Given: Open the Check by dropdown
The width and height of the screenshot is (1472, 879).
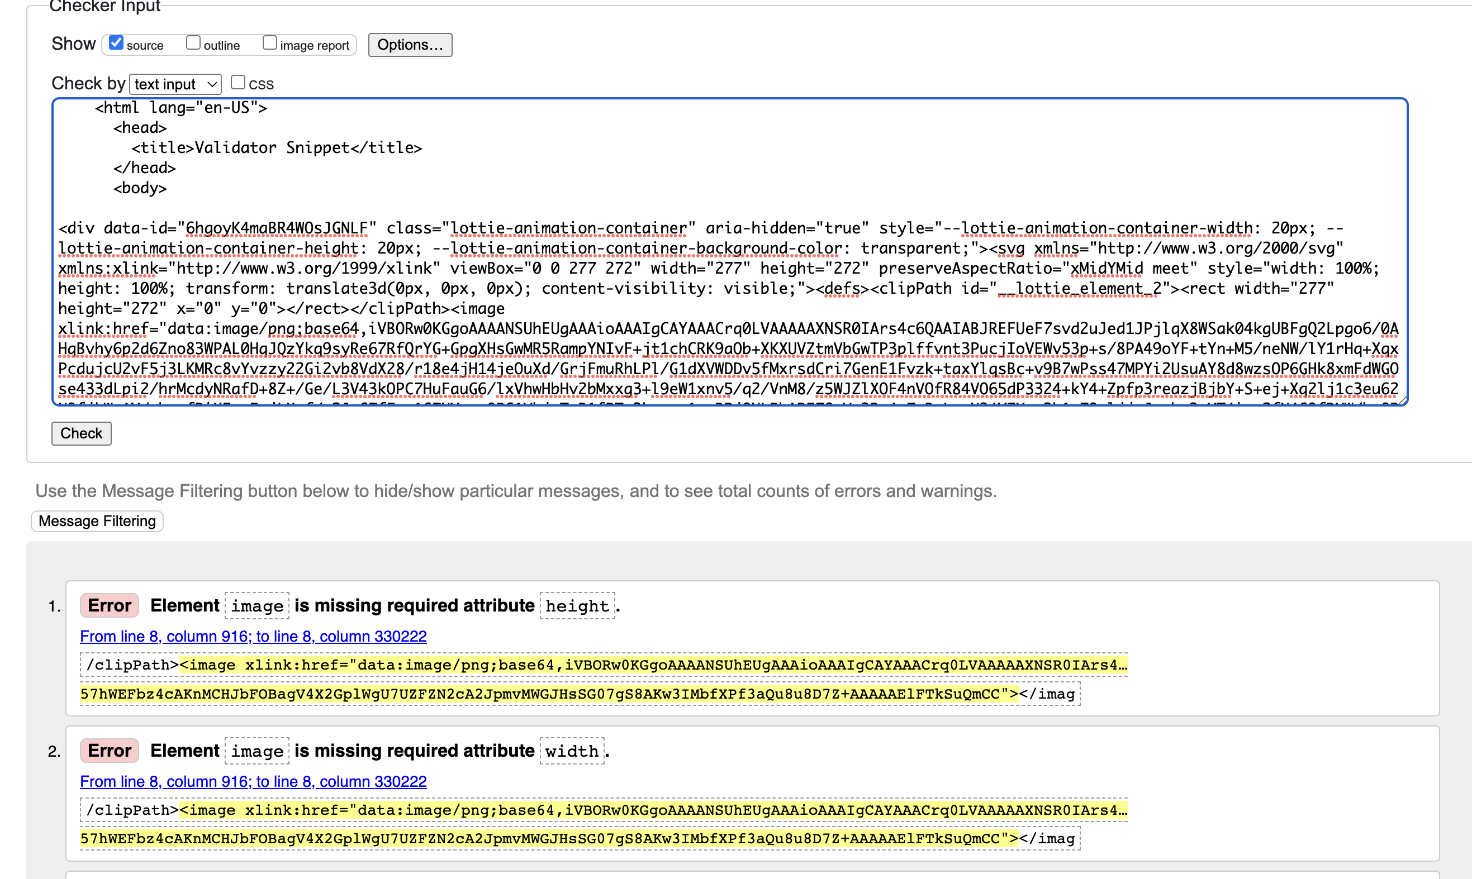Looking at the screenshot, I should click(175, 84).
